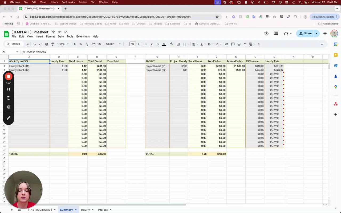Image resolution: width=341 pixels, height=213 pixels.
Task: Open the zoom 100% dropdown
Action: (63, 44)
